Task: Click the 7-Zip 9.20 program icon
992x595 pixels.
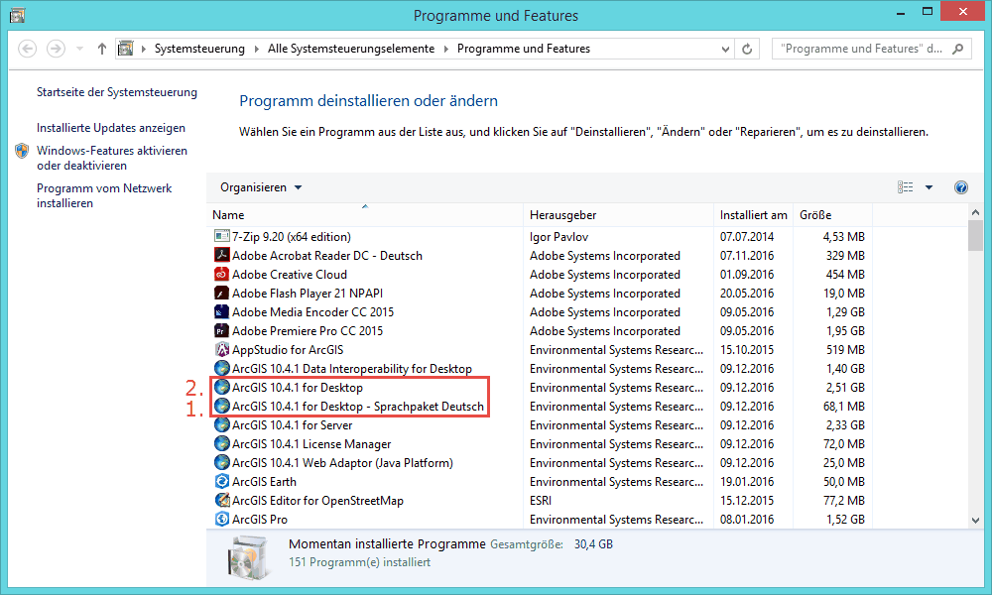Action: pyautogui.click(x=222, y=237)
